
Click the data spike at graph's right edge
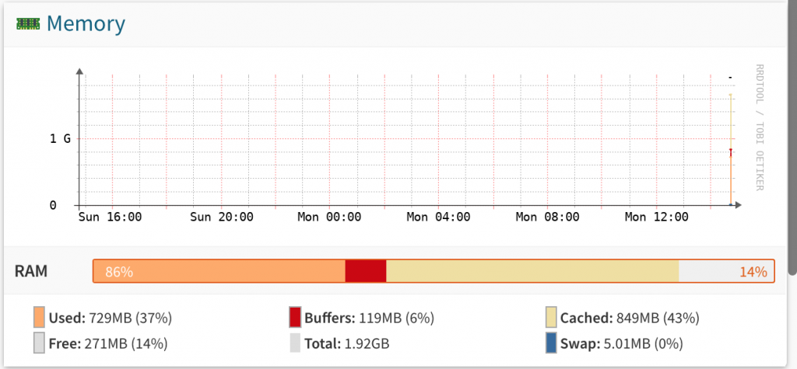pos(730,150)
